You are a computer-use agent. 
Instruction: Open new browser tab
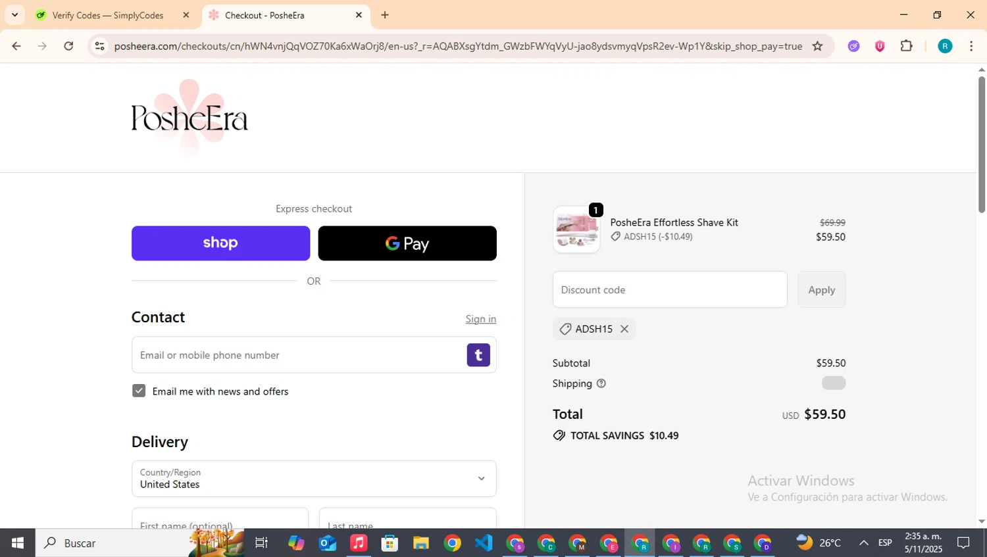(385, 15)
